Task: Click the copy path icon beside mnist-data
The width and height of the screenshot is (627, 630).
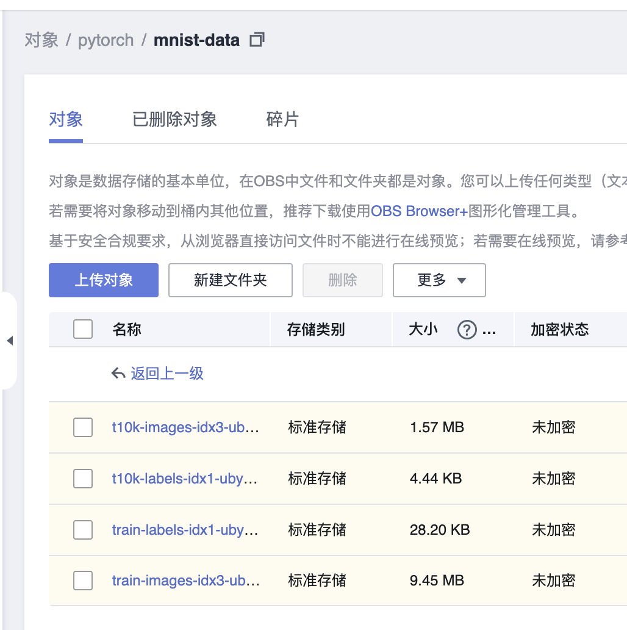Action: [x=257, y=40]
